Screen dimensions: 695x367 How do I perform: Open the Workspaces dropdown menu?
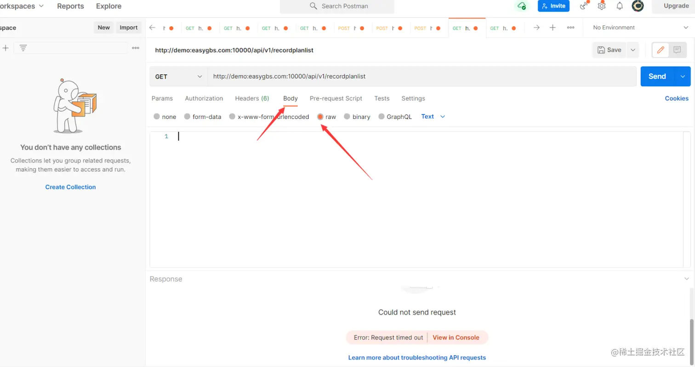23,6
